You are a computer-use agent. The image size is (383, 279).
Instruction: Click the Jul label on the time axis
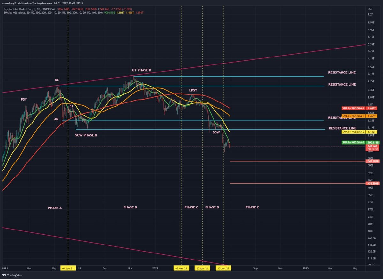tap(80, 269)
